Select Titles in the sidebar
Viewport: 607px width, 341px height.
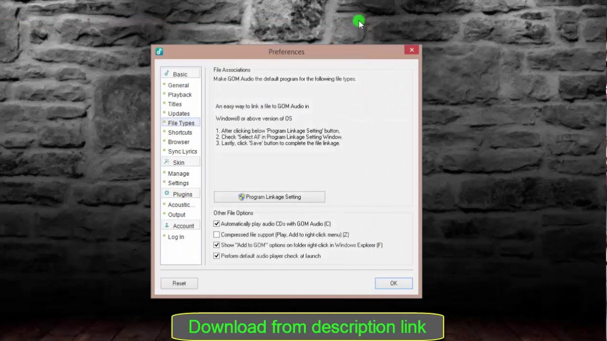pos(175,104)
